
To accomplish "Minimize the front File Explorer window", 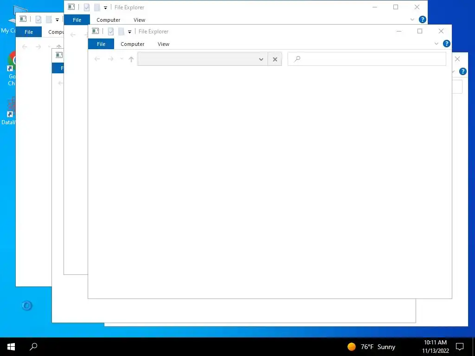I will point(399,31).
